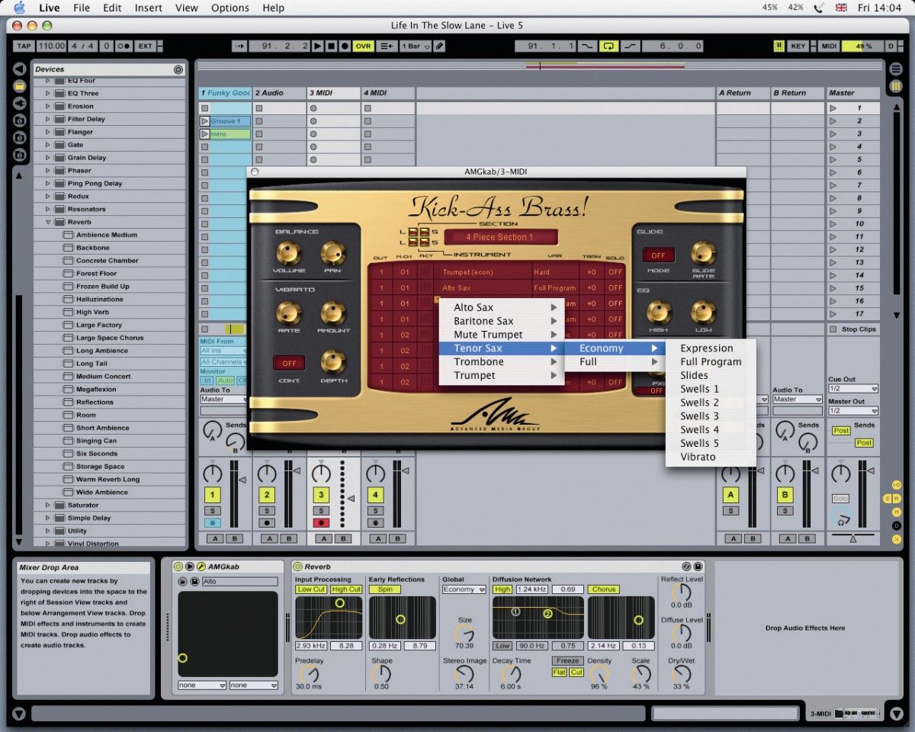Image resolution: width=915 pixels, height=732 pixels.
Task: Toggle the reverb Freeze button
Action: 568,661
